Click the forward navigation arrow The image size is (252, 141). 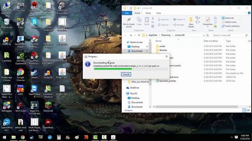tap(131, 35)
